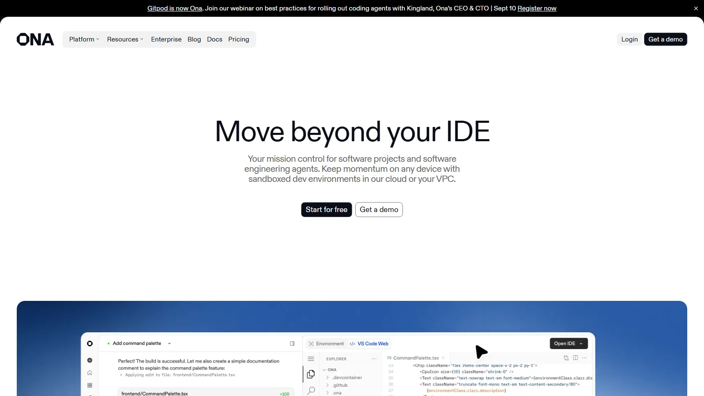The width and height of the screenshot is (704, 396).
Task: Click the plus icon in demo sidebar
Action: [x=90, y=360]
